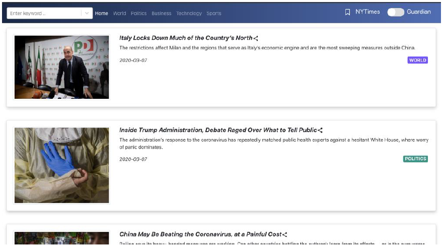Click the Enter keyword search field

click(43, 13)
